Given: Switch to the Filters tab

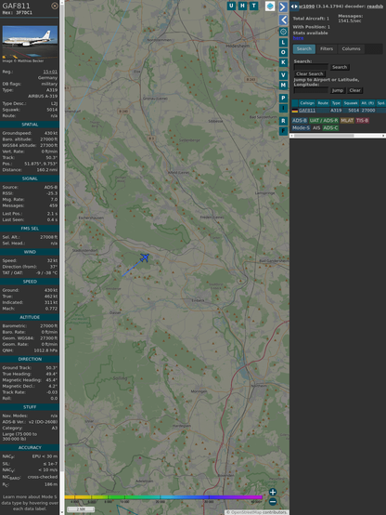Looking at the screenshot, I should (327, 49).
